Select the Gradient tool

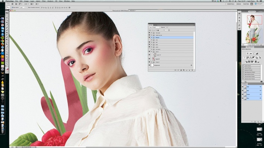coord(7,39)
